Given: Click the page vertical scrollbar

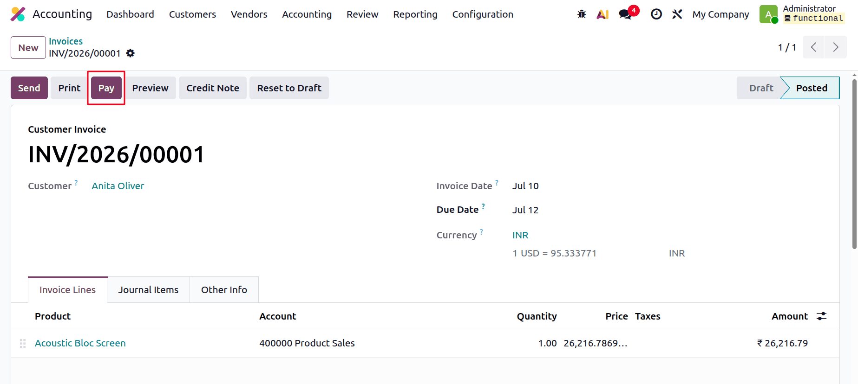Looking at the screenshot, I should pos(854,164).
